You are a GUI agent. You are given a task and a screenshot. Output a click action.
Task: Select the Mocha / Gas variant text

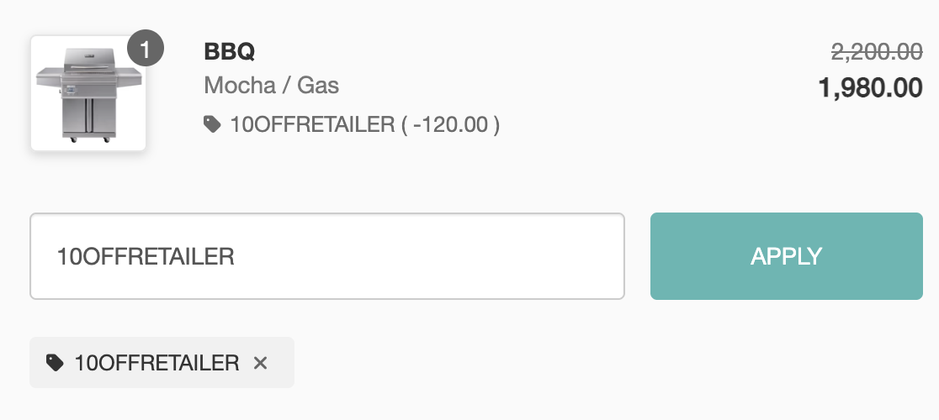pos(271,85)
